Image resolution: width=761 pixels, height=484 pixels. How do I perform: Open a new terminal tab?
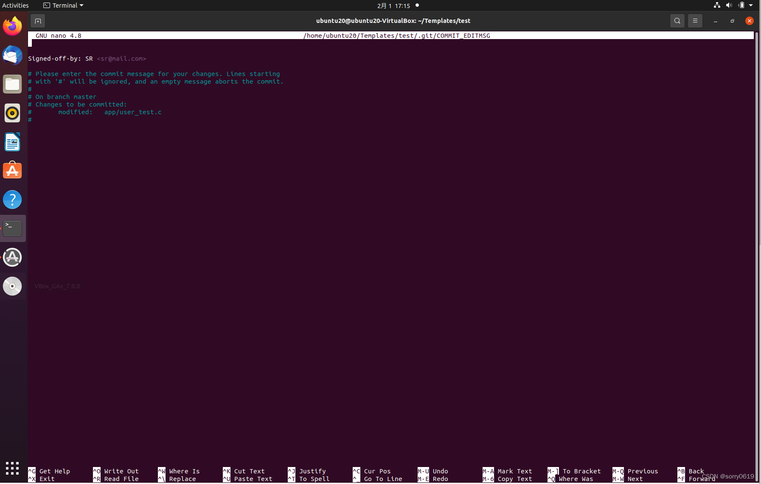38,20
